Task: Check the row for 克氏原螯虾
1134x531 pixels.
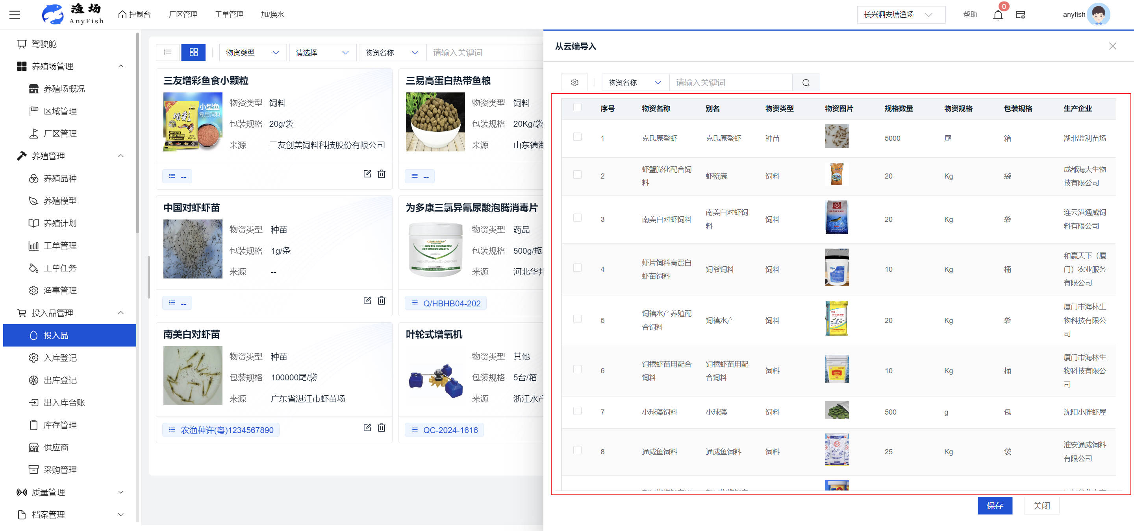Action: pyautogui.click(x=577, y=137)
